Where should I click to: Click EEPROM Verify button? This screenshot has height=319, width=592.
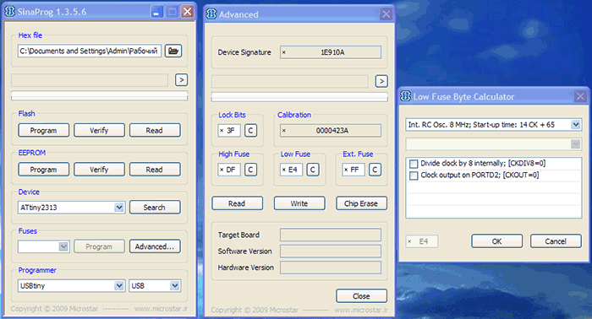point(99,170)
